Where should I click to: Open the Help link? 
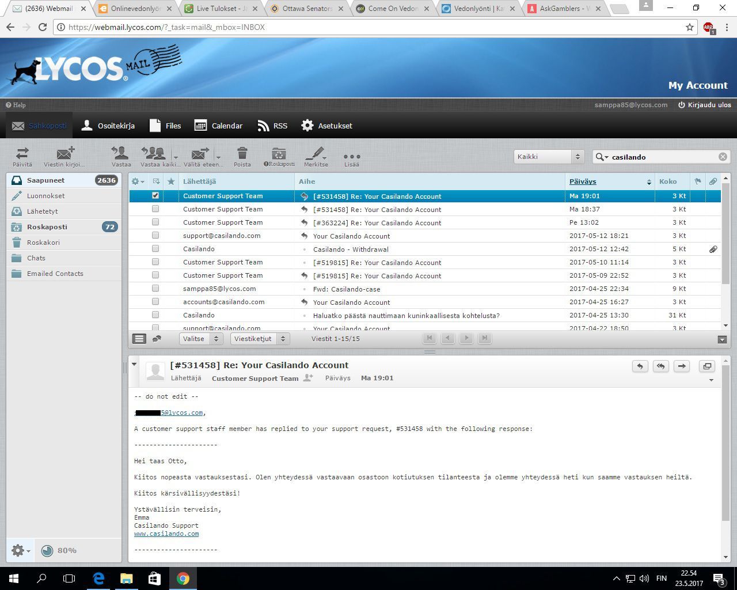[16, 105]
